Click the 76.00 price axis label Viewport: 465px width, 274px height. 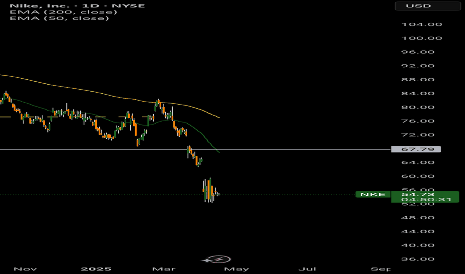418,121
